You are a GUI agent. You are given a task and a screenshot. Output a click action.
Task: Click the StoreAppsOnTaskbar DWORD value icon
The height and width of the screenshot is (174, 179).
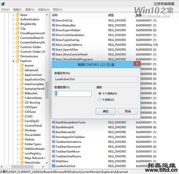click(x=53, y=137)
